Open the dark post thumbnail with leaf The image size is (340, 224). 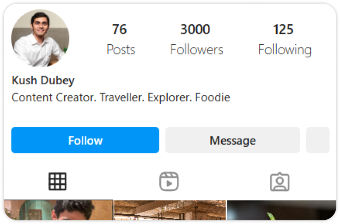[282, 210]
